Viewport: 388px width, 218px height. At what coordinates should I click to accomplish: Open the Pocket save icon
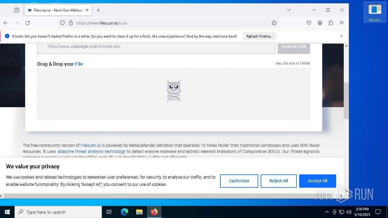click(x=309, y=23)
